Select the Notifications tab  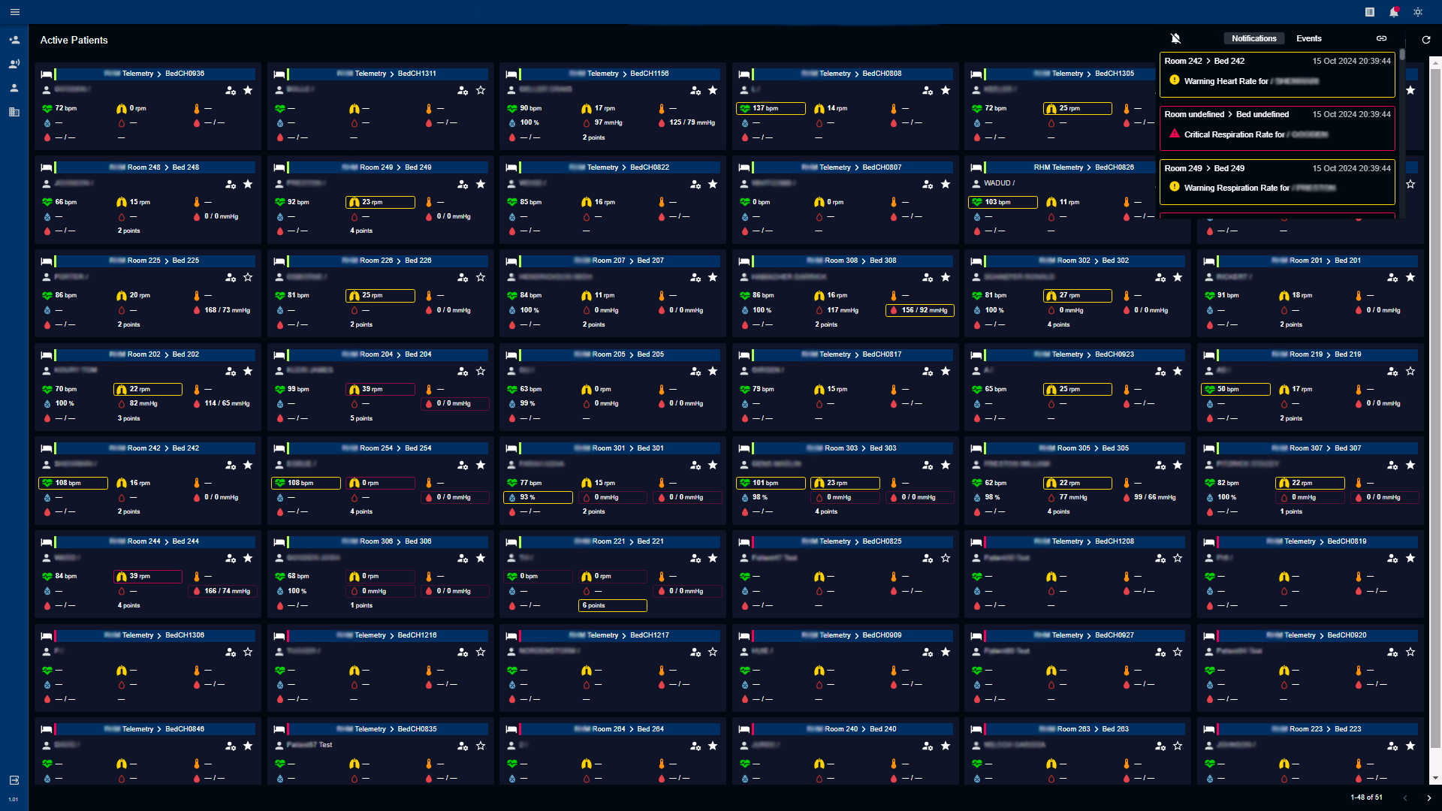pos(1253,38)
